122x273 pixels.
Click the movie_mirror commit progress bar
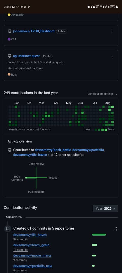(x=94, y=255)
